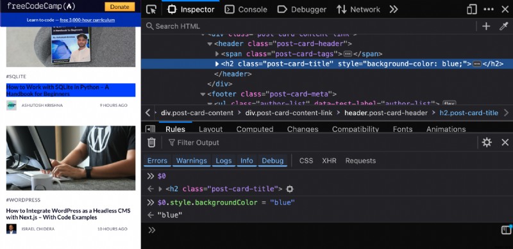Switch to the Compatibility tab
The height and width of the screenshot is (249, 513).
point(355,129)
